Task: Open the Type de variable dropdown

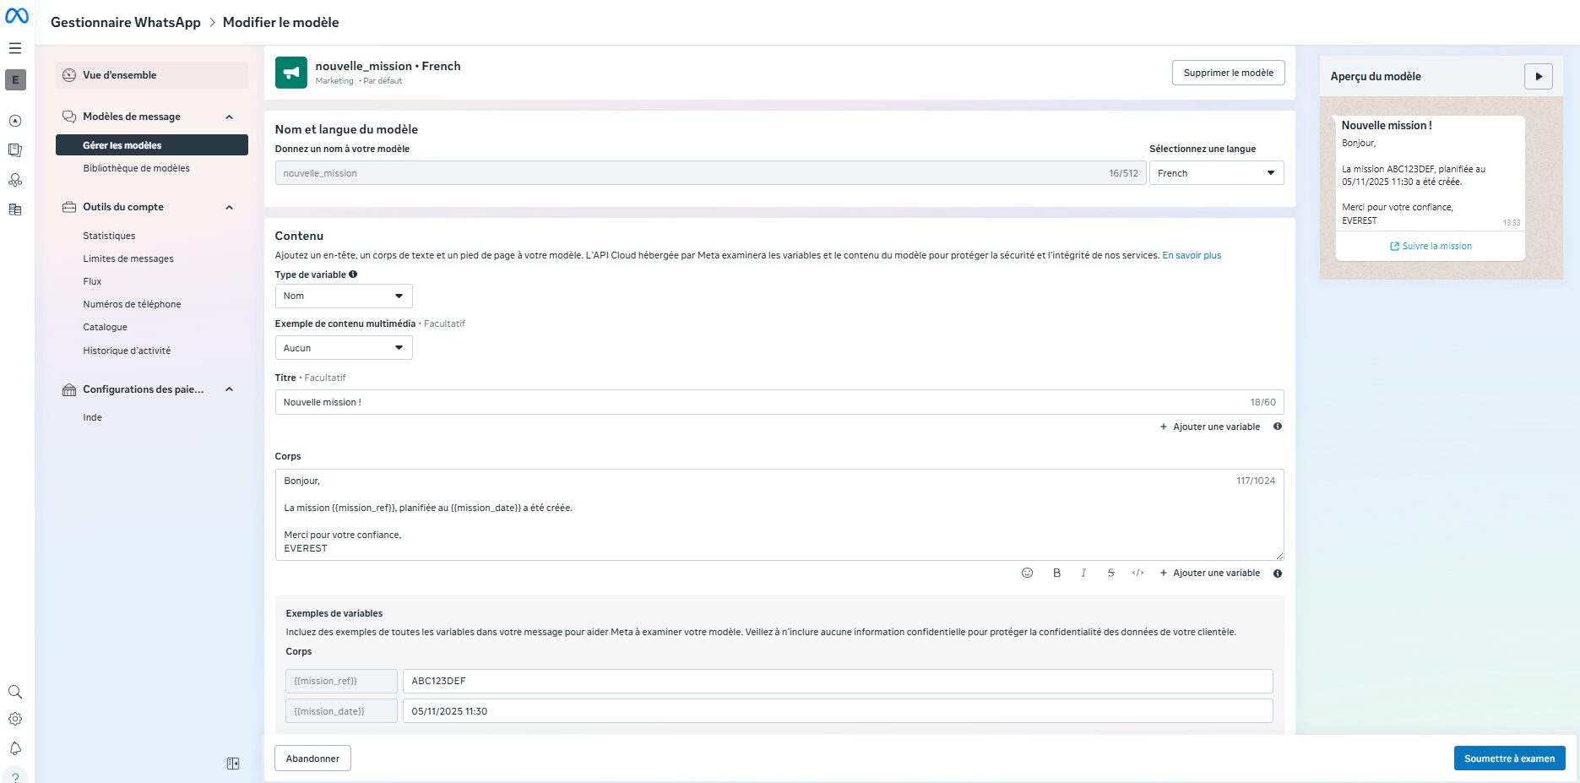Action: [344, 296]
